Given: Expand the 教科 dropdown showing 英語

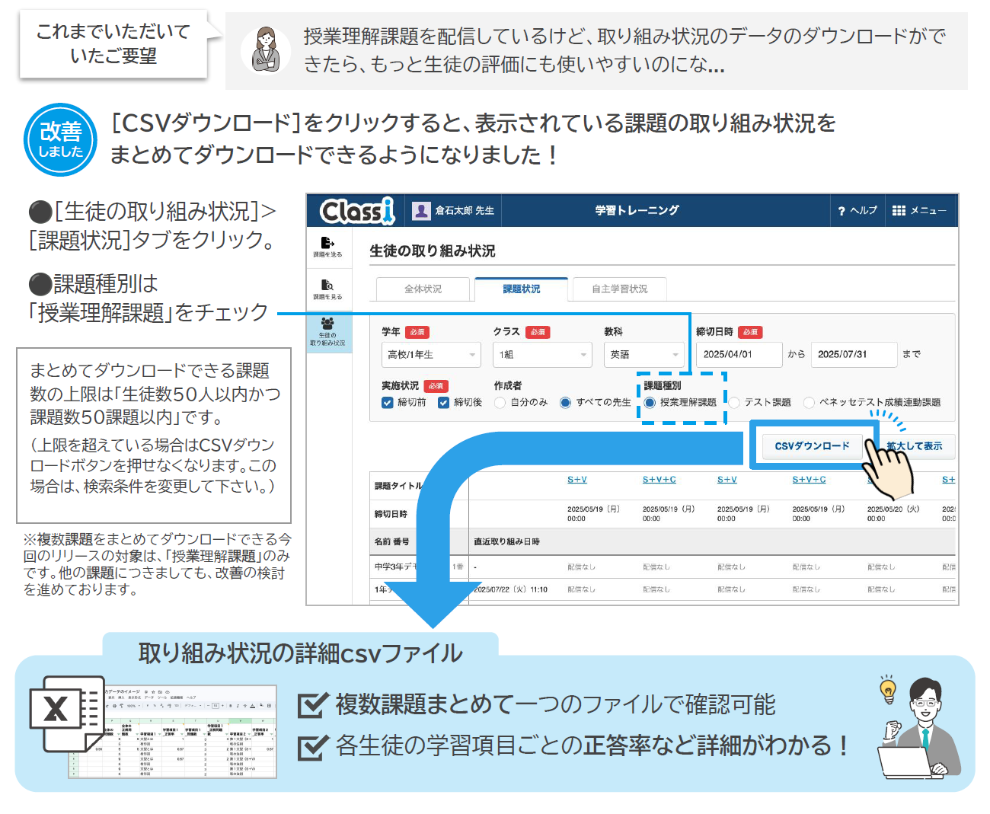Looking at the screenshot, I should coord(644,355).
